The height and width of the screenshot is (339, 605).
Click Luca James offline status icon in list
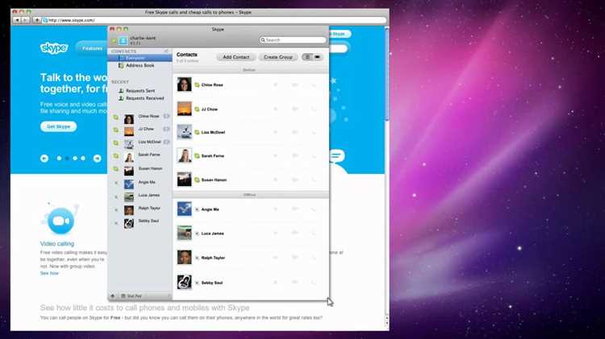coord(197,234)
